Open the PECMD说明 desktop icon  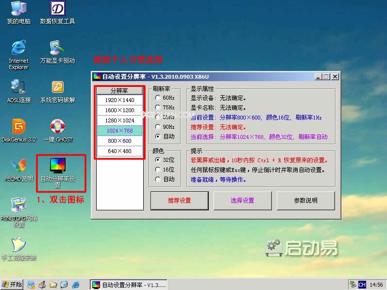[x=18, y=170]
